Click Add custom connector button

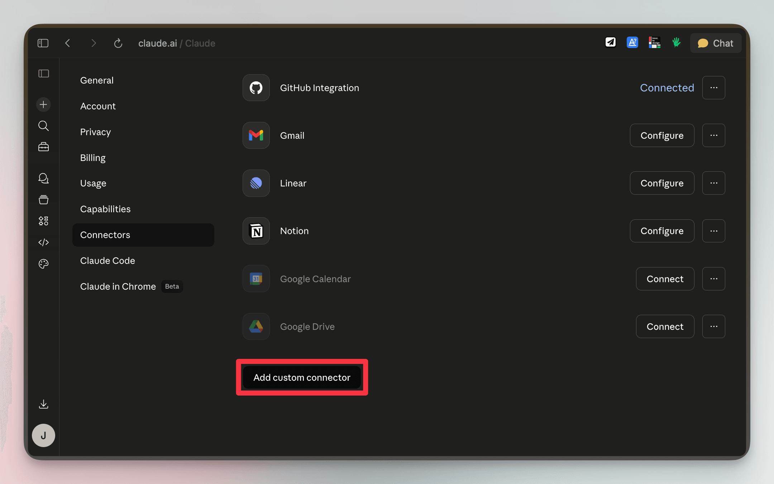click(302, 377)
